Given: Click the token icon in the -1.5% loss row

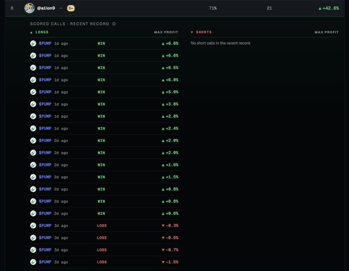Looking at the screenshot, I should click(x=33, y=262).
